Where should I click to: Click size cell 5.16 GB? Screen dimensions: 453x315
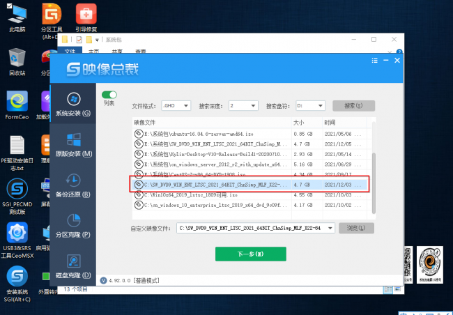(303, 164)
